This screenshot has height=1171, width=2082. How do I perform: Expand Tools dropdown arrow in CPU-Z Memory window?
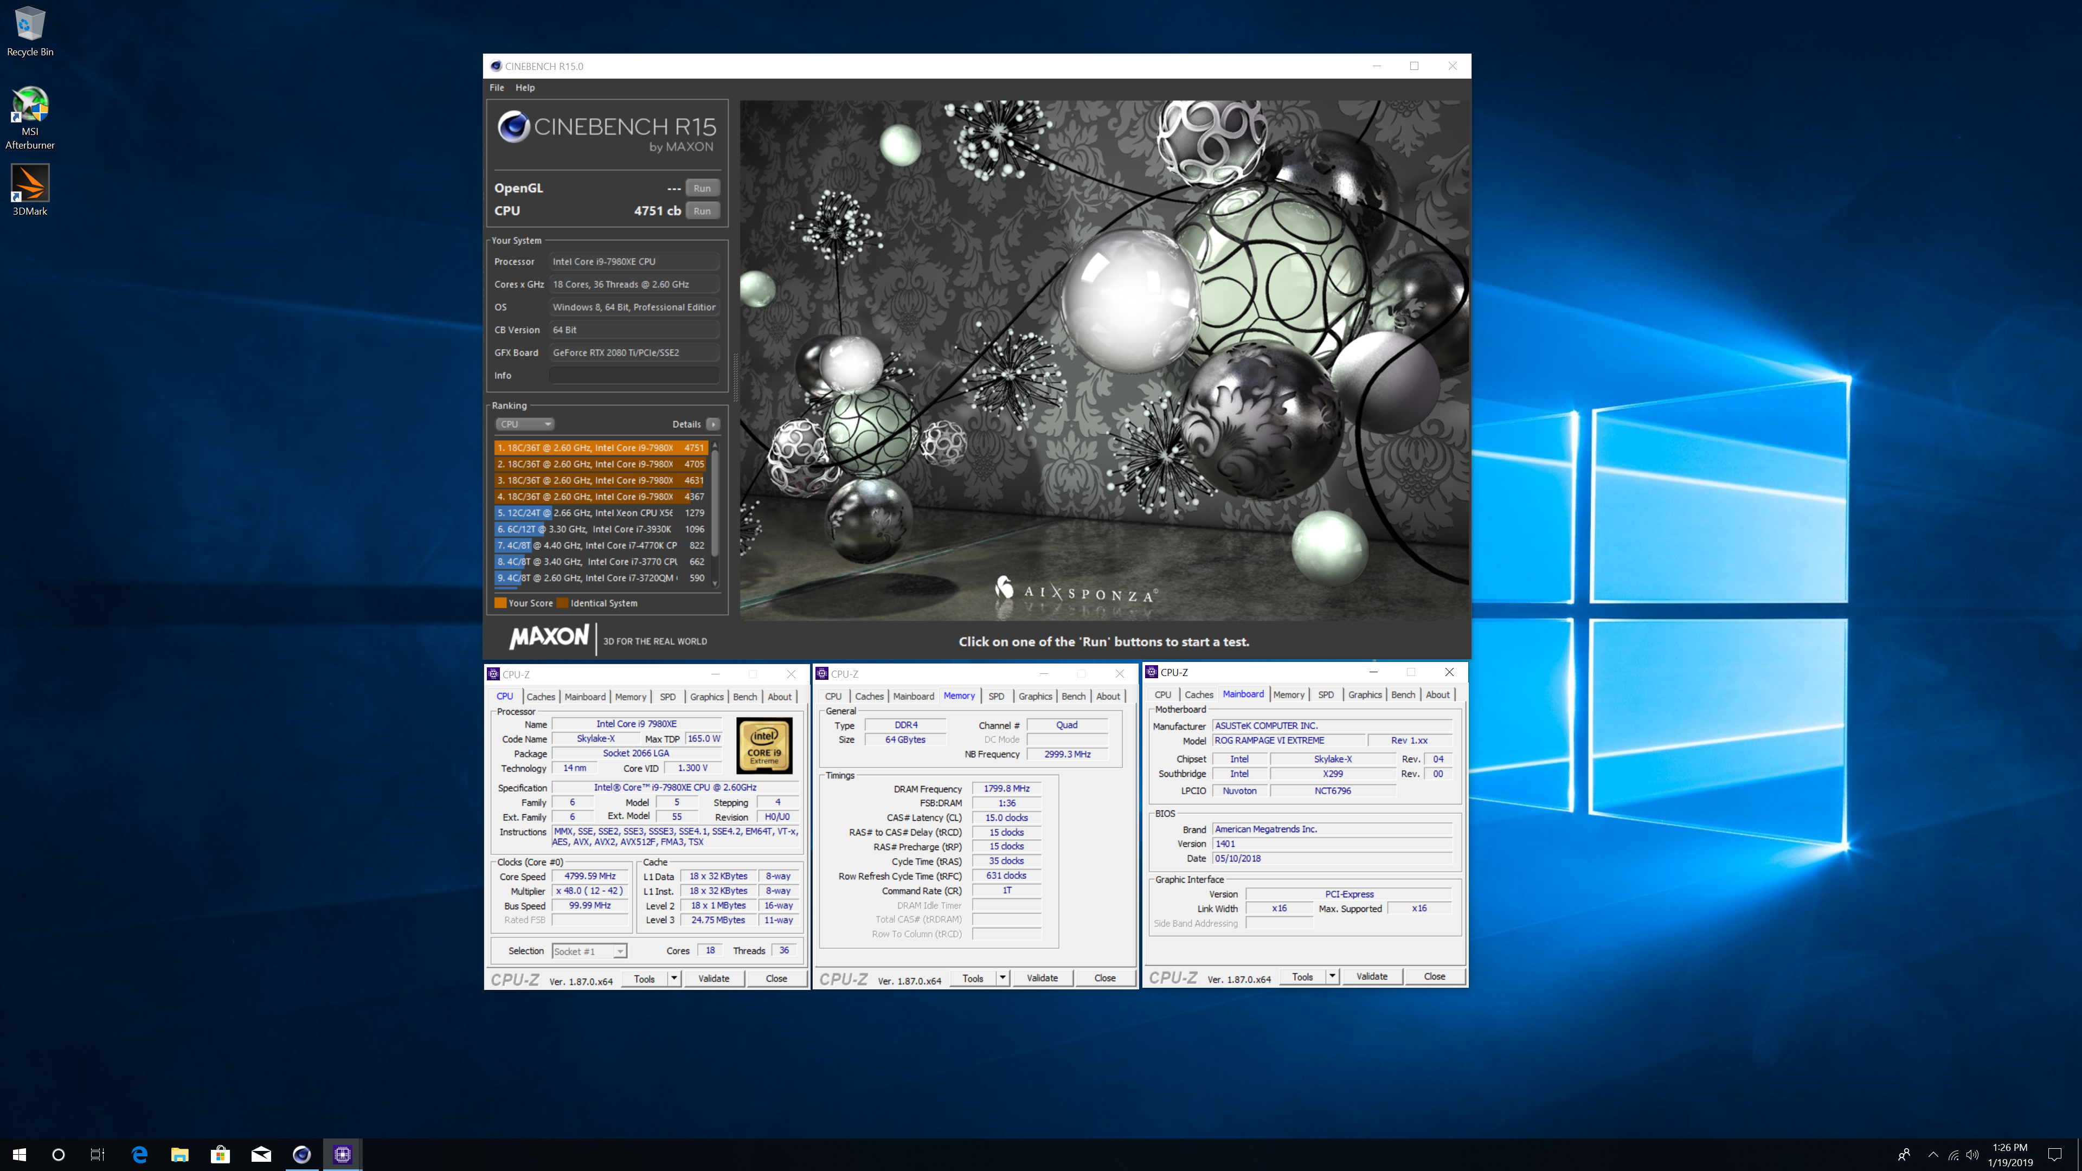(1002, 978)
